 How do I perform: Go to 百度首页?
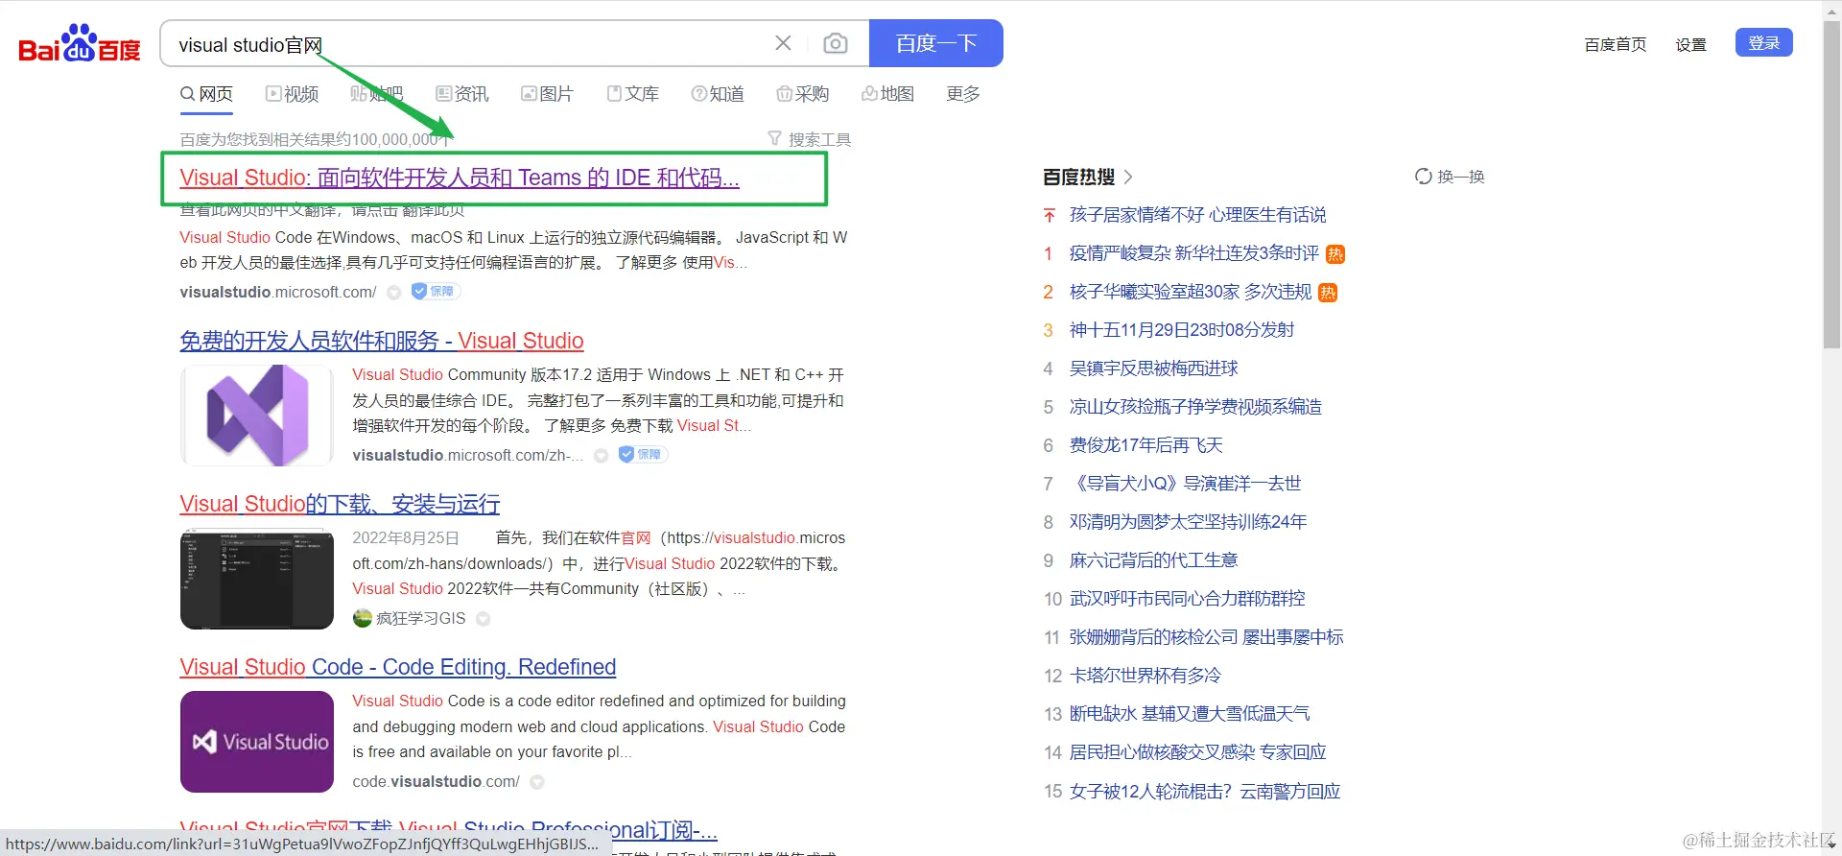pos(1616,44)
